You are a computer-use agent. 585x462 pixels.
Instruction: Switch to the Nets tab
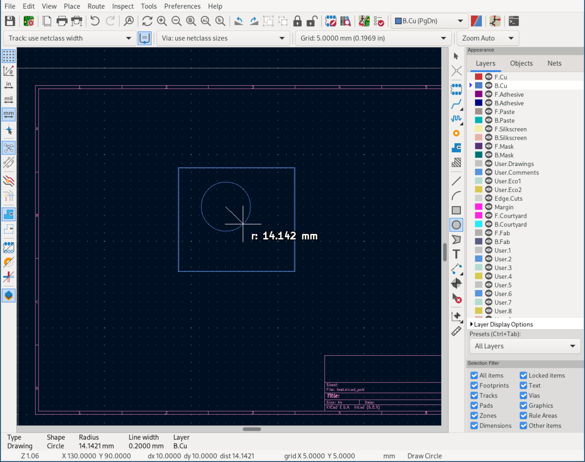click(554, 63)
